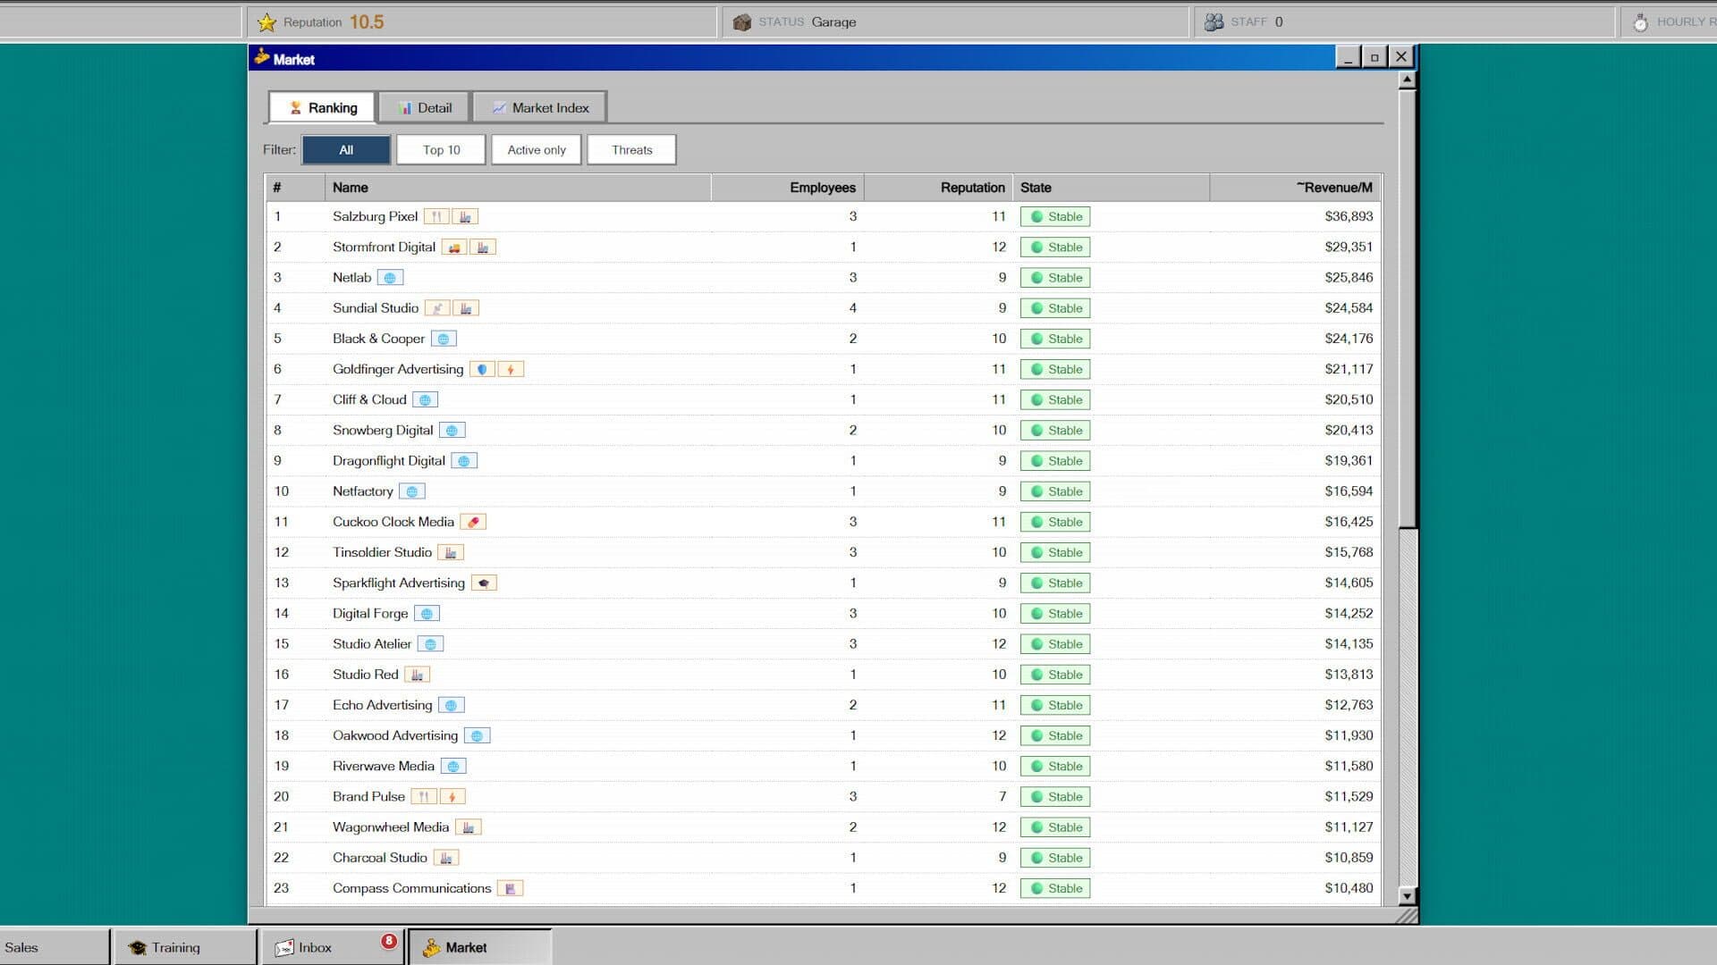
Task: Open Training in the taskbar
Action: [x=185, y=947]
